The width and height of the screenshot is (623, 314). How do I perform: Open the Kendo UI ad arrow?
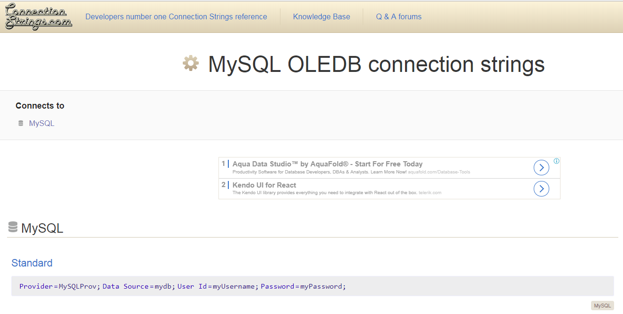click(x=541, y=188)
